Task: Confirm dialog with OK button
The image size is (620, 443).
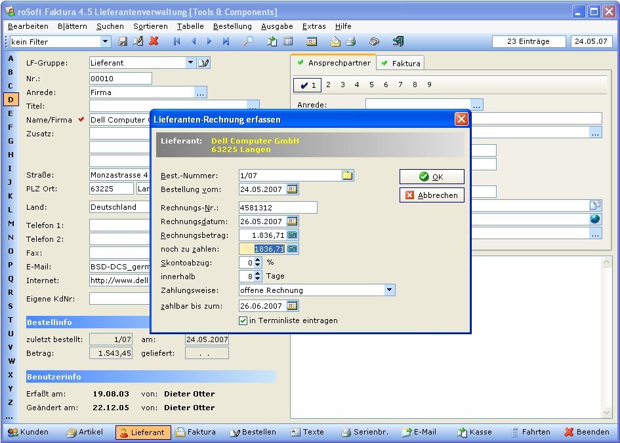Action: tap(431, 177)
